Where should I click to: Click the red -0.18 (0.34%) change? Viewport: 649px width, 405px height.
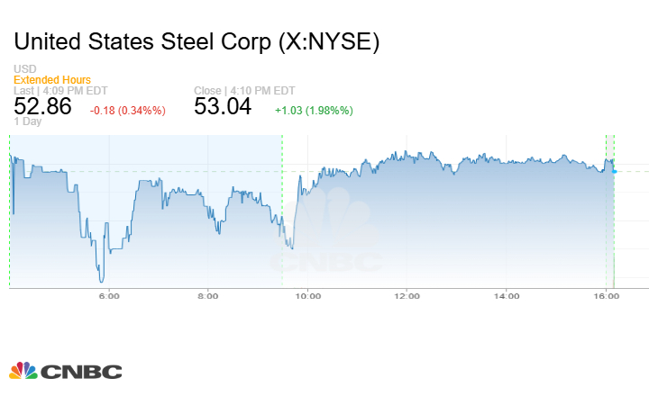pyautogui.click(x=127, y=111)
